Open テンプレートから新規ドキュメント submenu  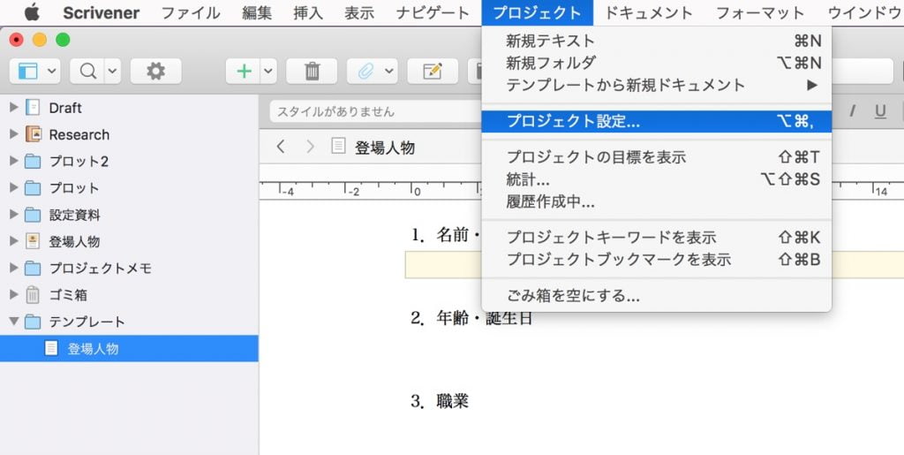tap(657, 85)
